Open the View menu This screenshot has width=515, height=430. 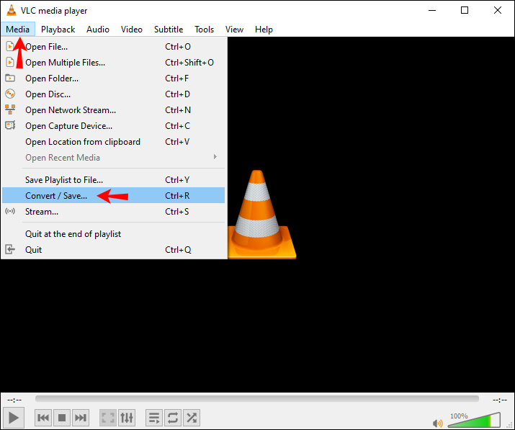click(x=234, y=30)
